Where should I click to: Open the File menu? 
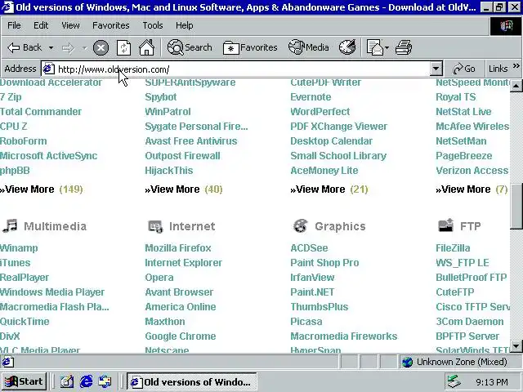coord(14,25)
